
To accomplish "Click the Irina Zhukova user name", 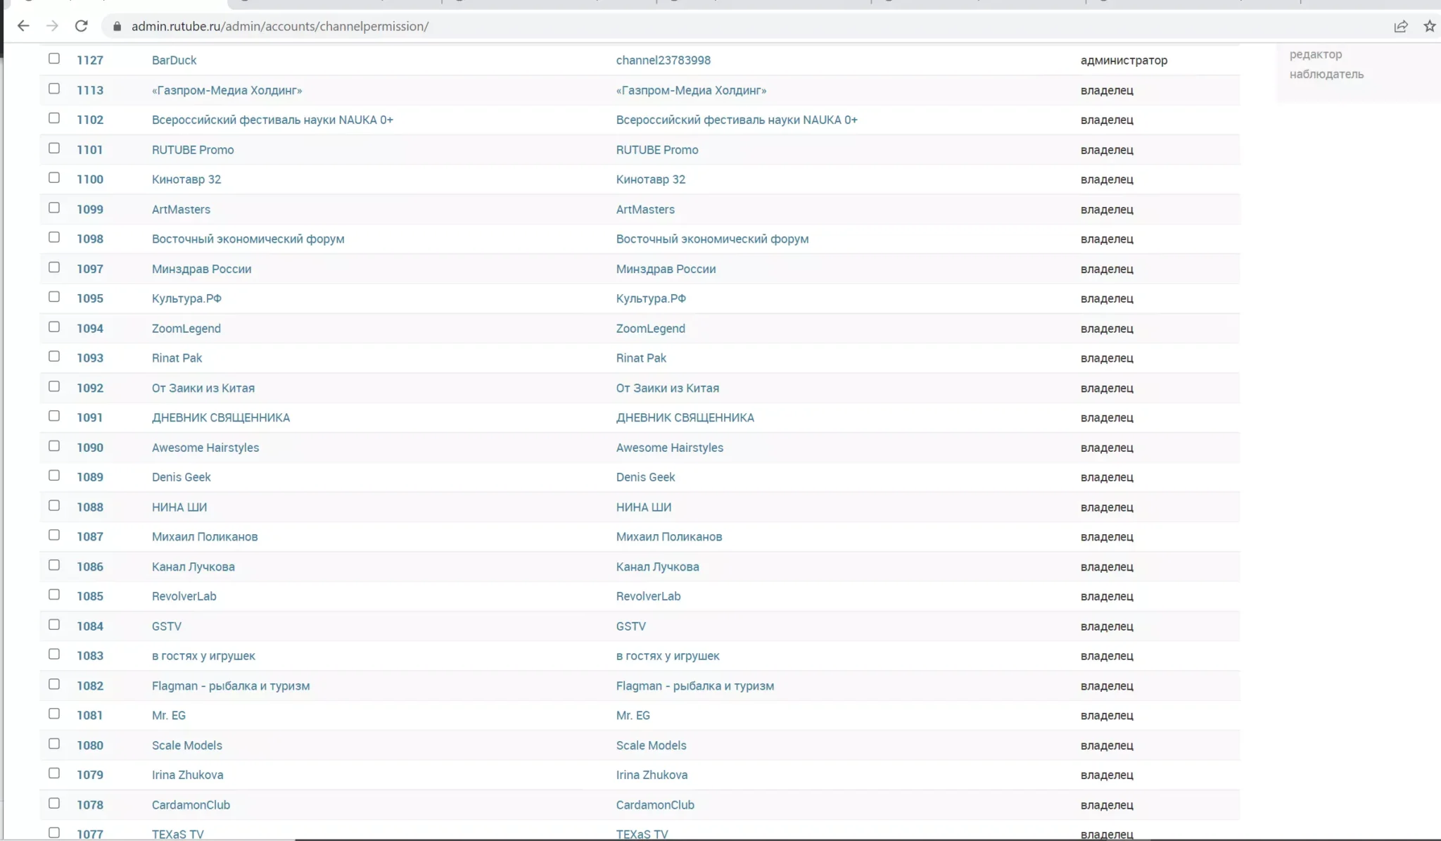I will pos(187,775).
